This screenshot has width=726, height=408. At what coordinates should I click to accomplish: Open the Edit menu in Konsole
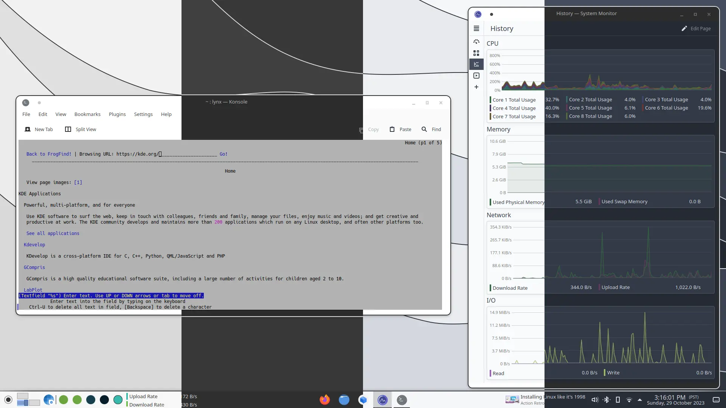43,114
